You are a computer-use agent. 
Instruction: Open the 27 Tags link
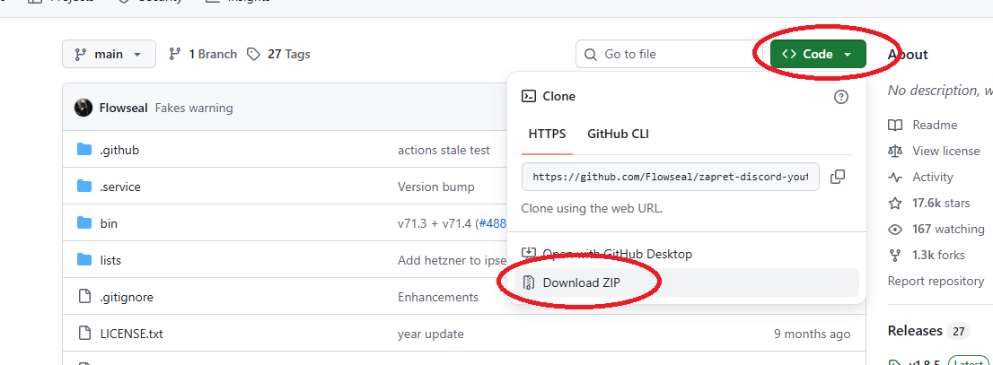pos(278,55)
